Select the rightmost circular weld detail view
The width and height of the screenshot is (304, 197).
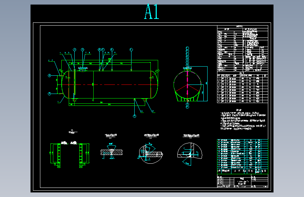pos(190,153)
